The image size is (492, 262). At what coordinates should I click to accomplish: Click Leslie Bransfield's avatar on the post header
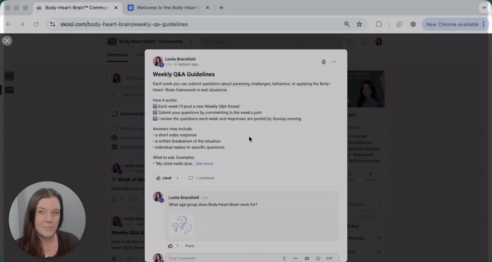(x=158, y=61)
